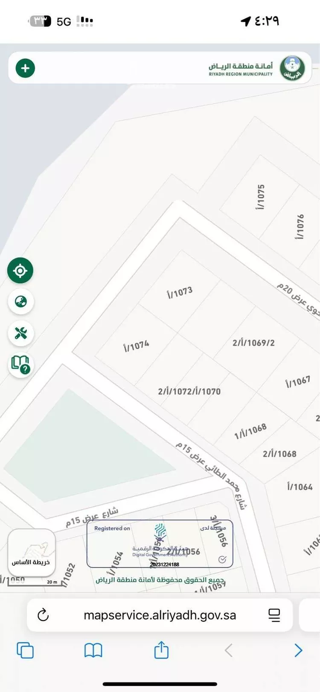Click the locate-me crosshair button

[20, 271]
